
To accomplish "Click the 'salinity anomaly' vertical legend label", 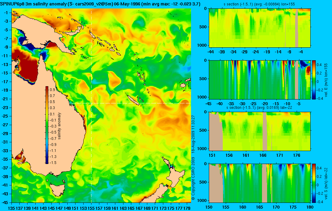I will pos(59,126).
